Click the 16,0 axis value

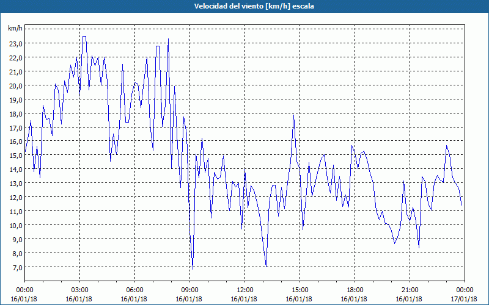pyautogui.click(x=16, y=142)
